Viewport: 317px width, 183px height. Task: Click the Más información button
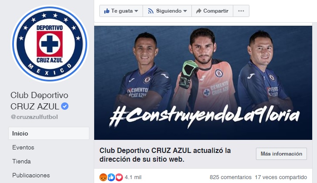pyautogui.click(x=281, y=154)
